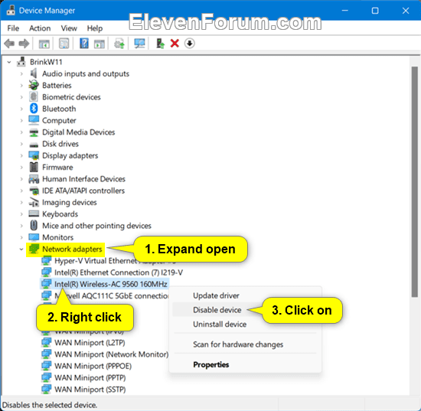Open the Help menu
Image resolution: width=421 pixels, height=411 pixels.
[94, 28]
